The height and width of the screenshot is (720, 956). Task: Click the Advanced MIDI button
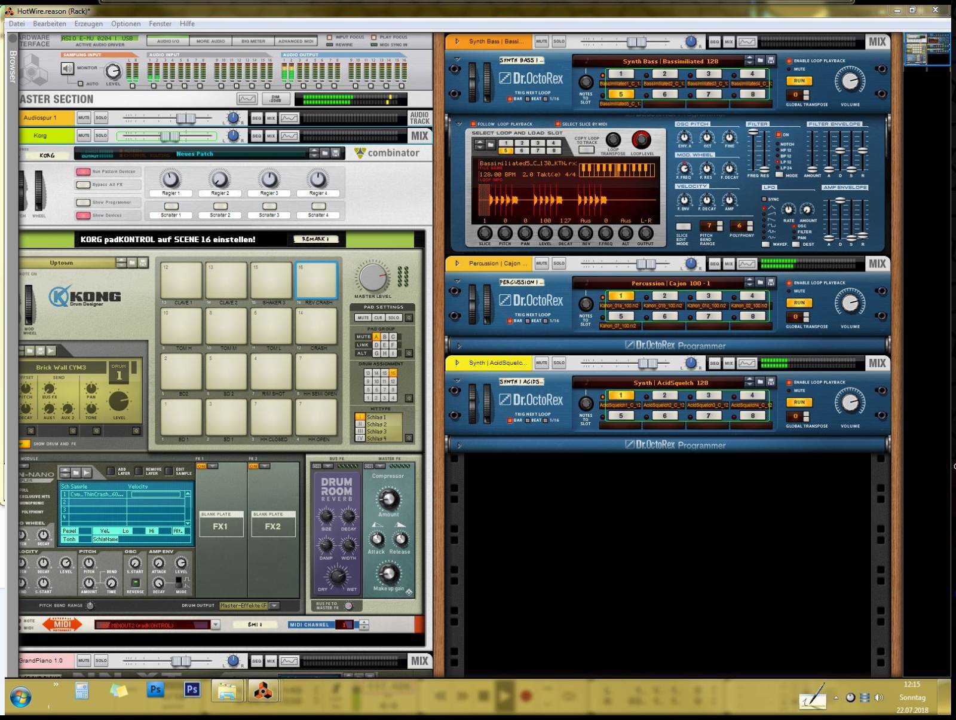(296, 41)
